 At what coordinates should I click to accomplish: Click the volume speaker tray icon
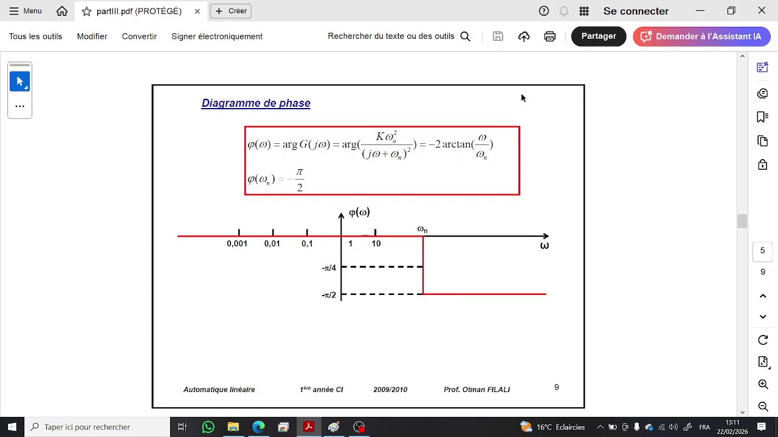point(673,427)
